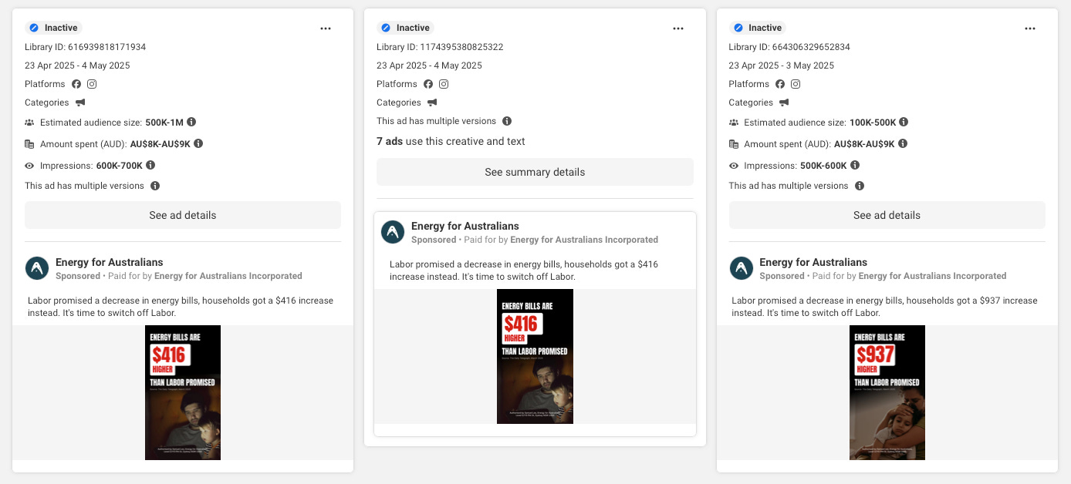
Task: Click megaphone category icon in ad 1174395380825322
Action: click(432, 103)
